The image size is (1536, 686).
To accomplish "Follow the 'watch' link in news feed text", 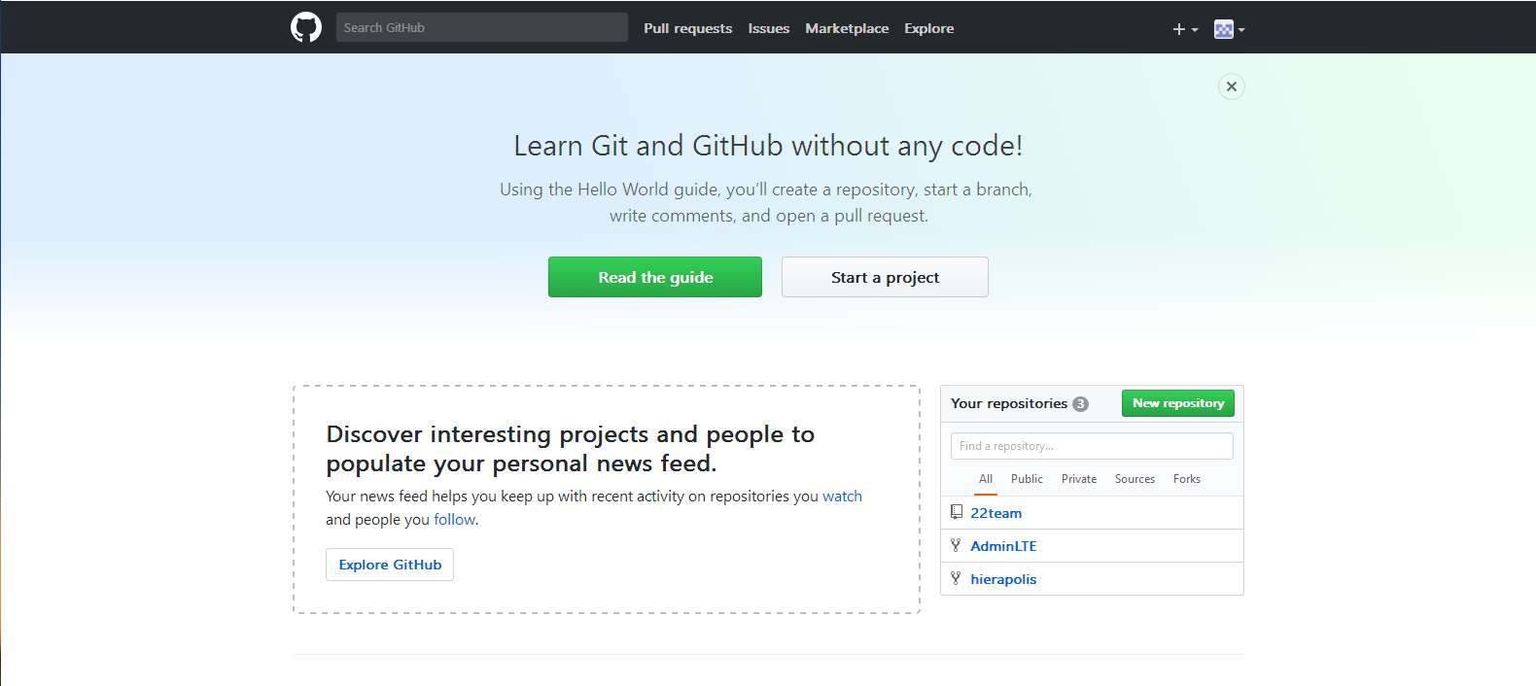I will tap(842, 496).
